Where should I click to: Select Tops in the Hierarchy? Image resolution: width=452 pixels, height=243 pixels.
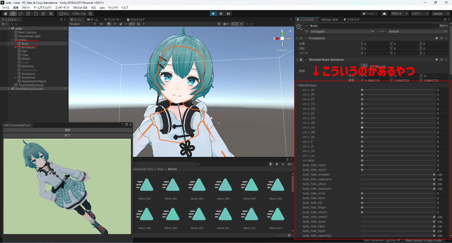click(25, 55)
